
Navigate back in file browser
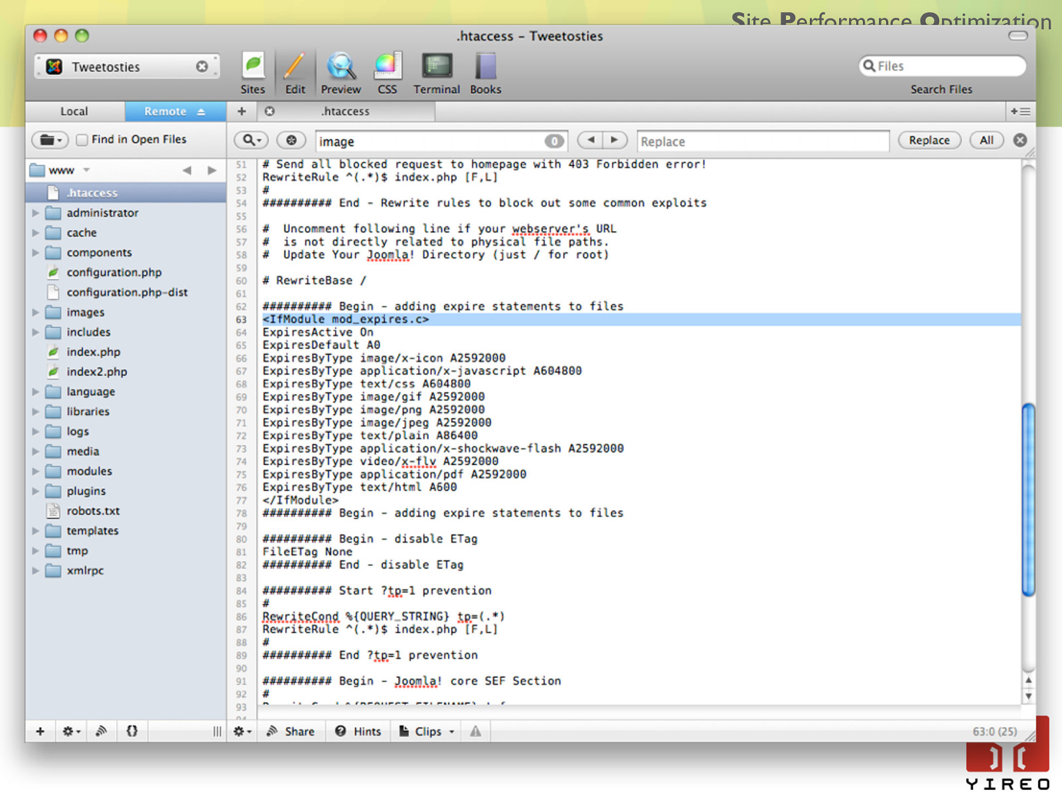187,171
